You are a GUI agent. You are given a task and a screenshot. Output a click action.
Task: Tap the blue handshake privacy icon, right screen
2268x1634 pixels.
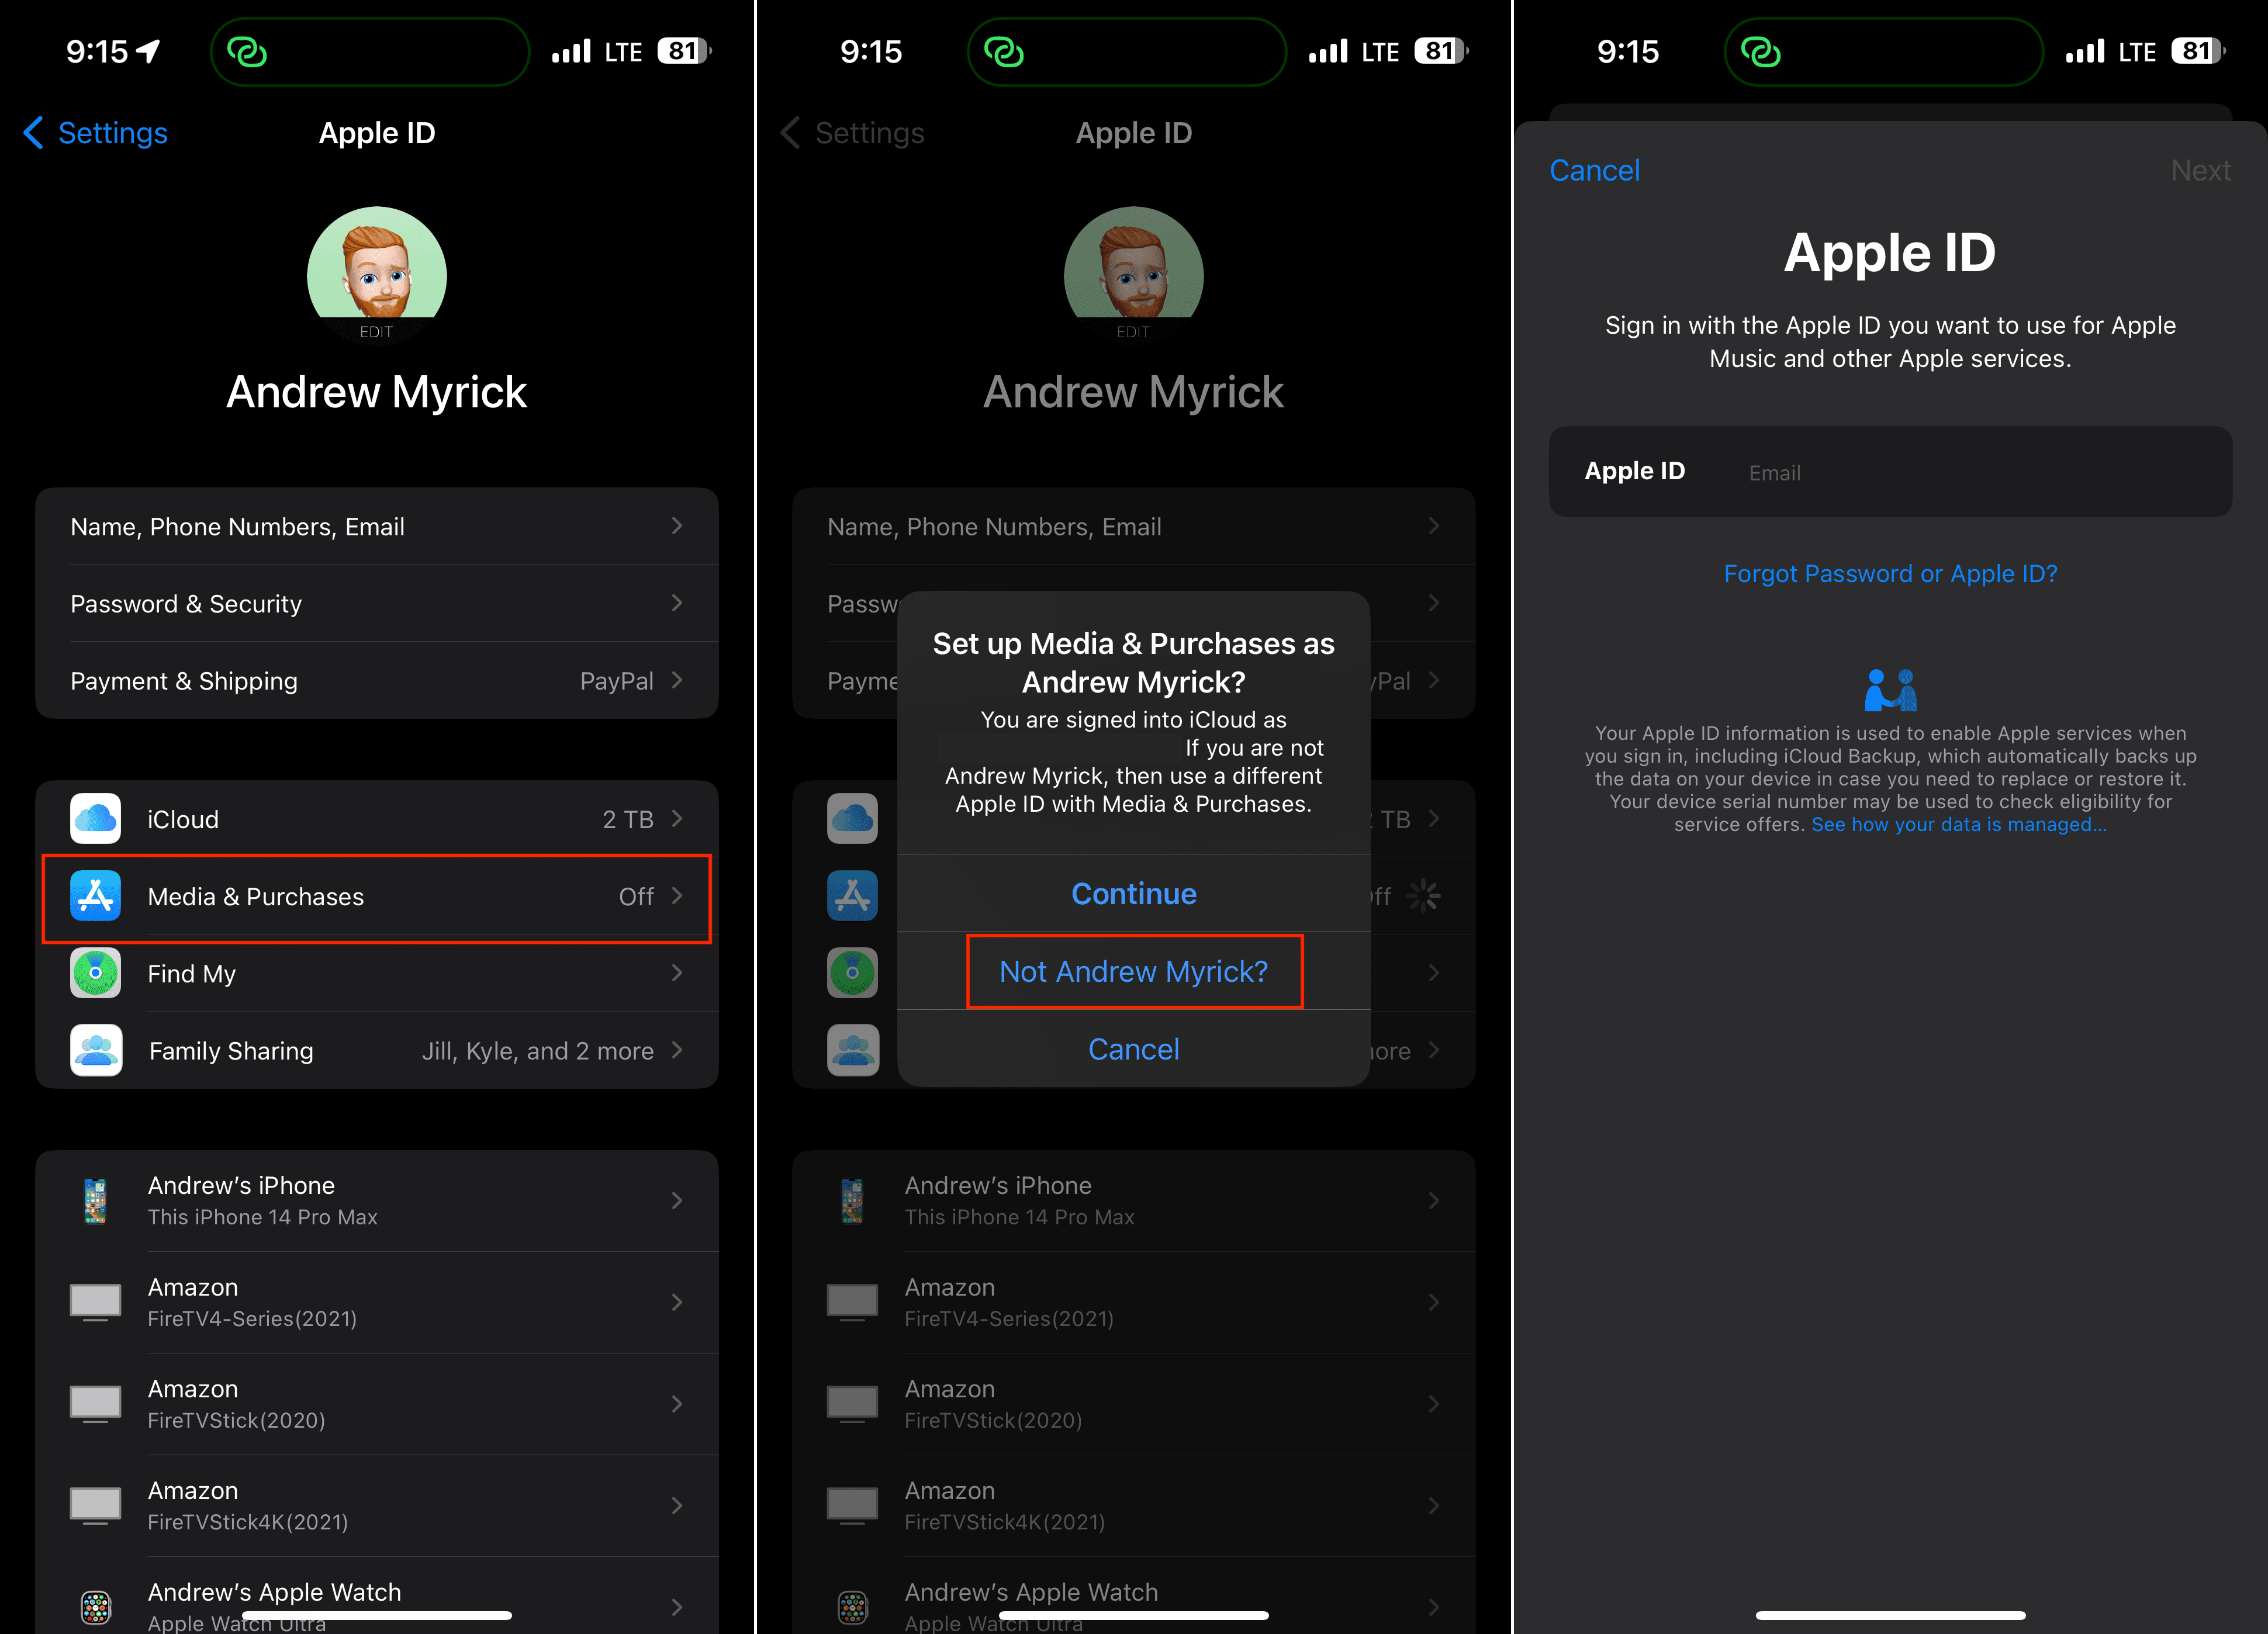1890,690
